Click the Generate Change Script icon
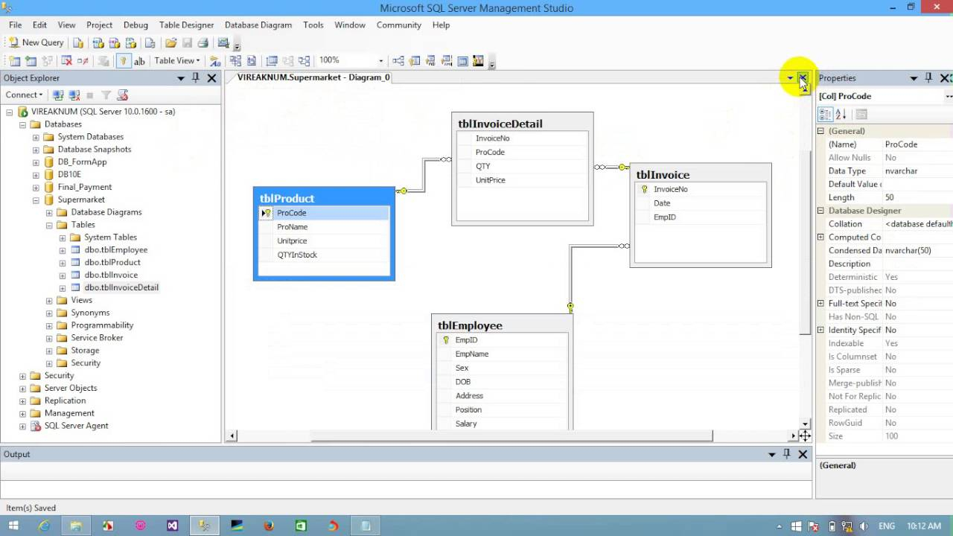This screenshot has width=953, height=536. [103, 60]
